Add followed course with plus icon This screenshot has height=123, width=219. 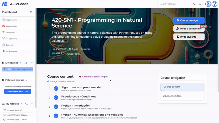click(32, 80)
